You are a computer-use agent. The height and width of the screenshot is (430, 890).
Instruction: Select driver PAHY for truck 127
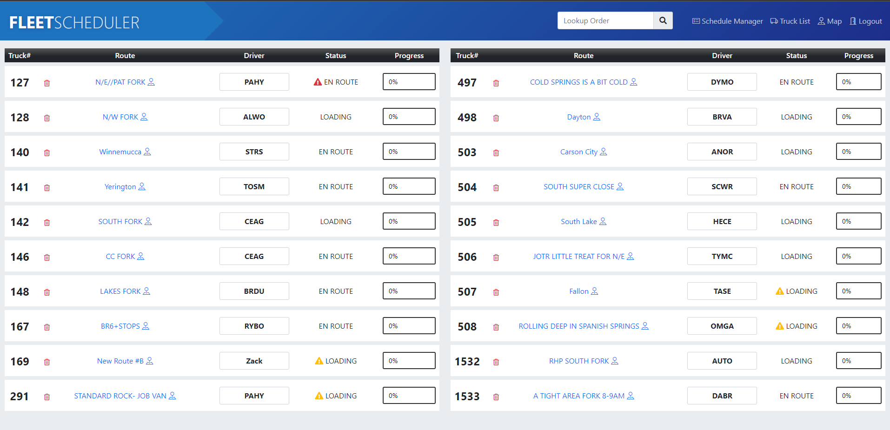point(254,81)
